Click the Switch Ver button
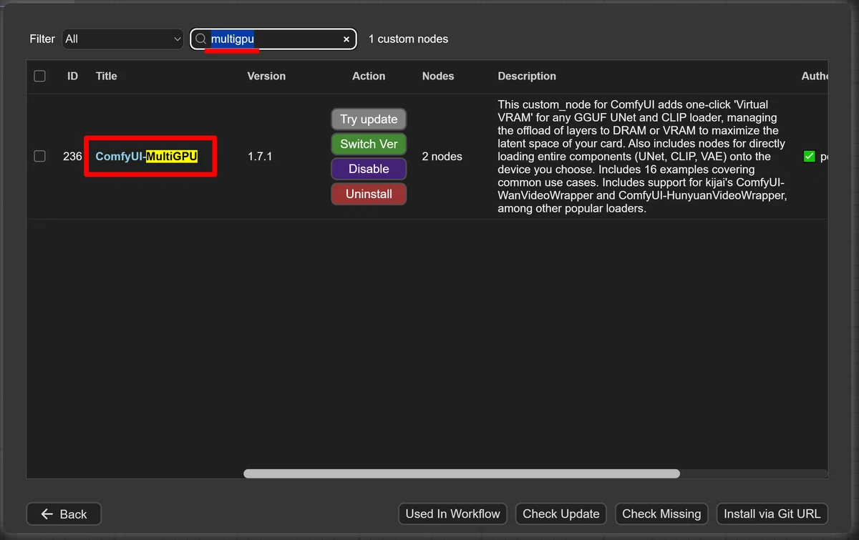 (x=369, y=144)
